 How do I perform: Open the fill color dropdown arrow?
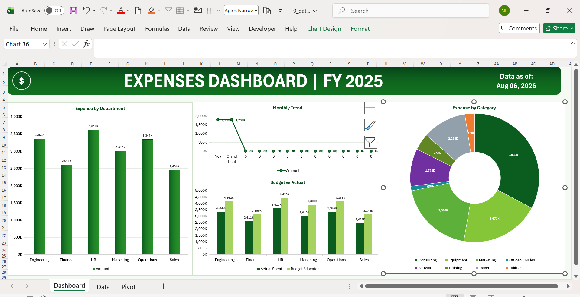point(158,11)
